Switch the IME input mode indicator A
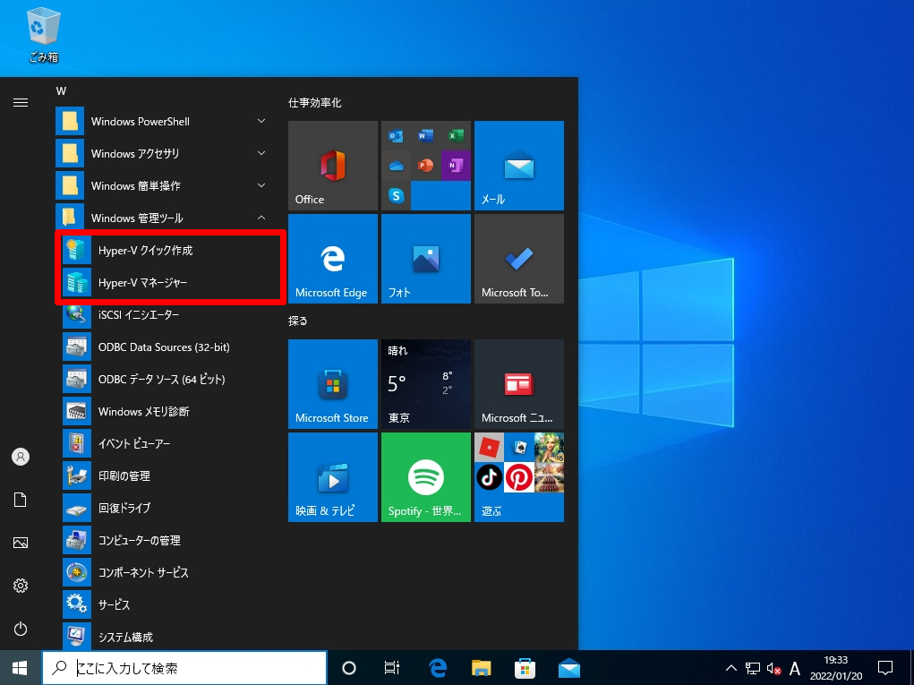 click(795, 668)
